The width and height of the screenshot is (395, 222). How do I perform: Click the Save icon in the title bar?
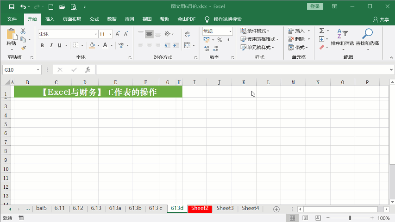(x=11, y=7)
